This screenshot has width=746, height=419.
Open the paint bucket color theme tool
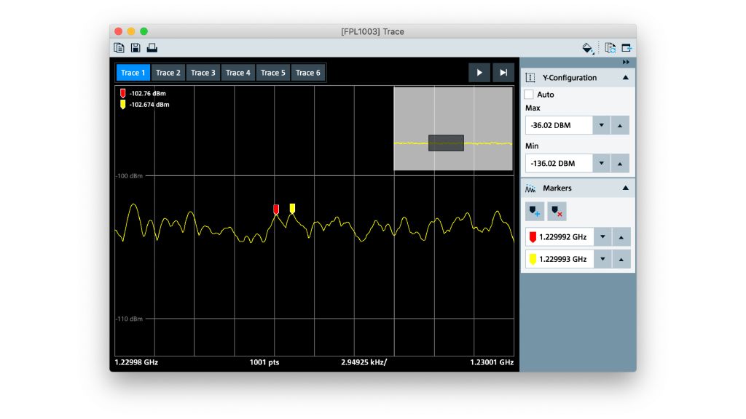[x=587, y=48]
